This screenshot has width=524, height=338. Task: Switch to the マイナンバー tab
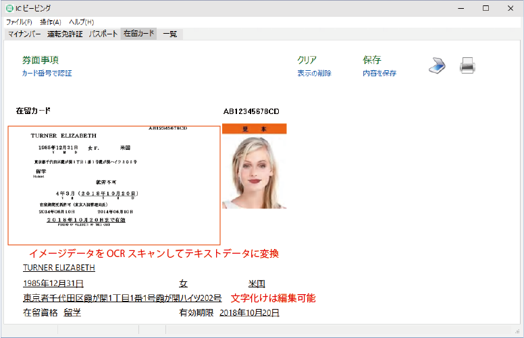point(24,34)
